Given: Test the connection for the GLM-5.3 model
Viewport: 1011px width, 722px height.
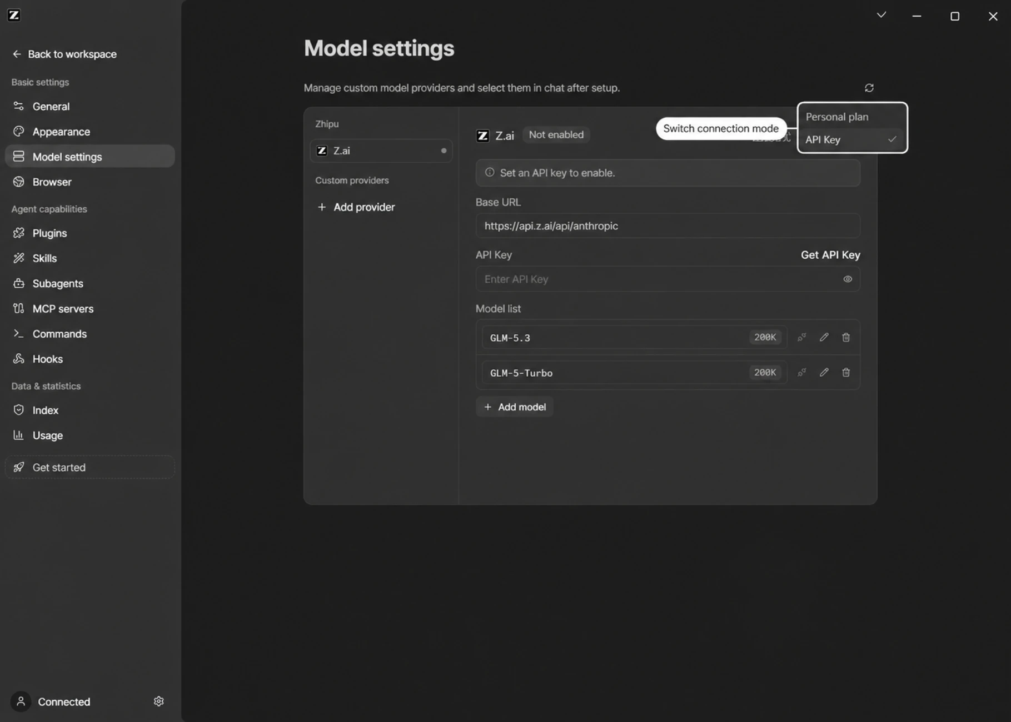Looking at the screenshot, I should coord(801,337).
